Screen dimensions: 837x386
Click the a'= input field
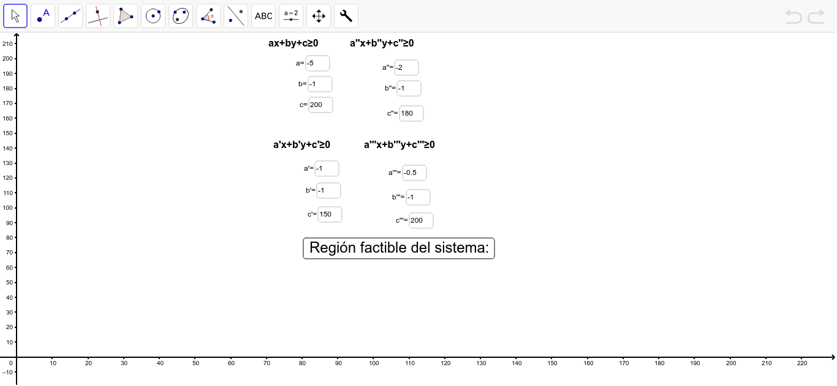pos(327,168)
